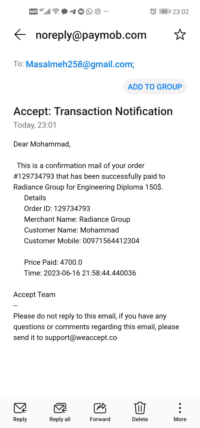Tap the battery indicator showing 92
Image resolution: width=200 pixels, height=428 pixels.
pos(164,11)
